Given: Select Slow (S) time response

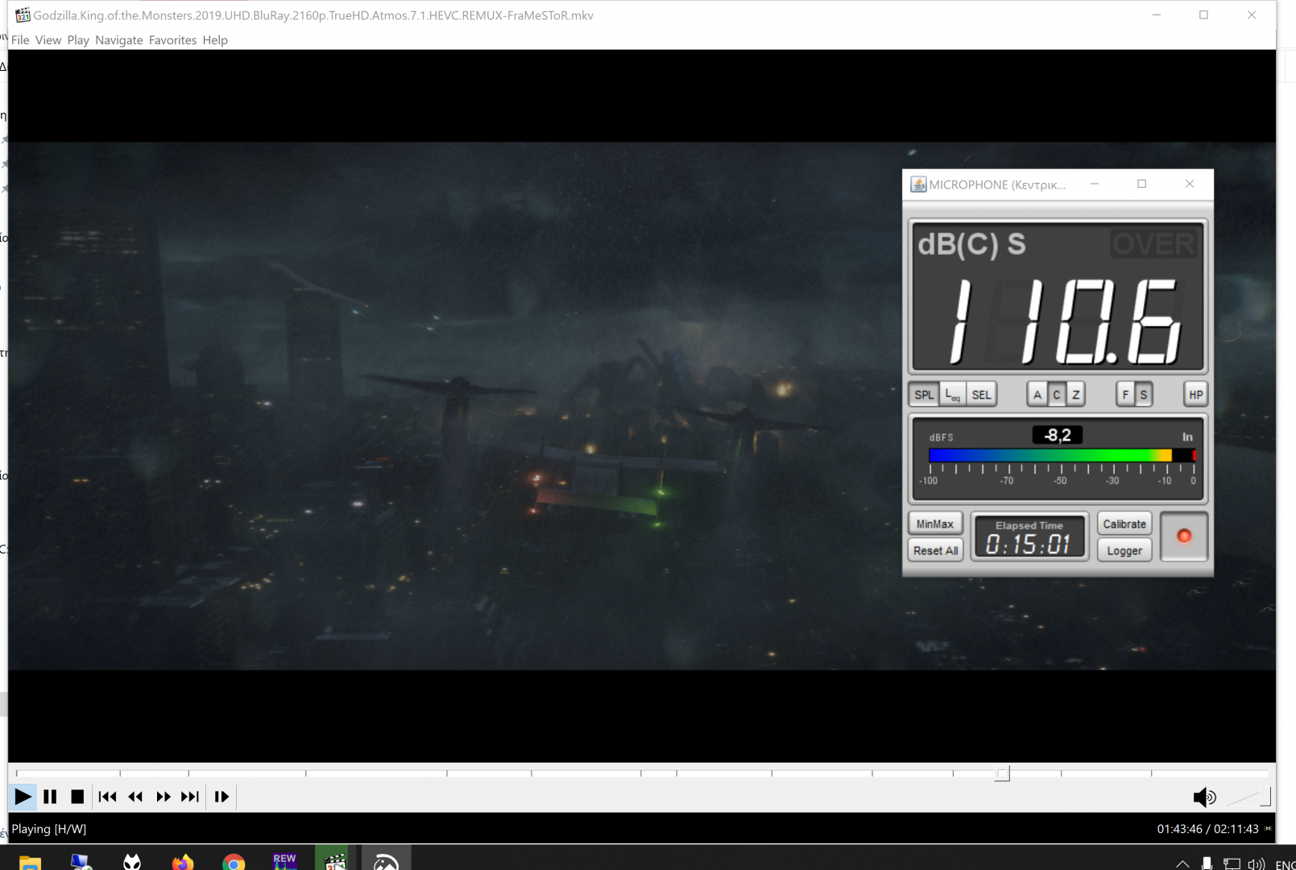Looking at the screenshot, I should tap(1144, 395).
